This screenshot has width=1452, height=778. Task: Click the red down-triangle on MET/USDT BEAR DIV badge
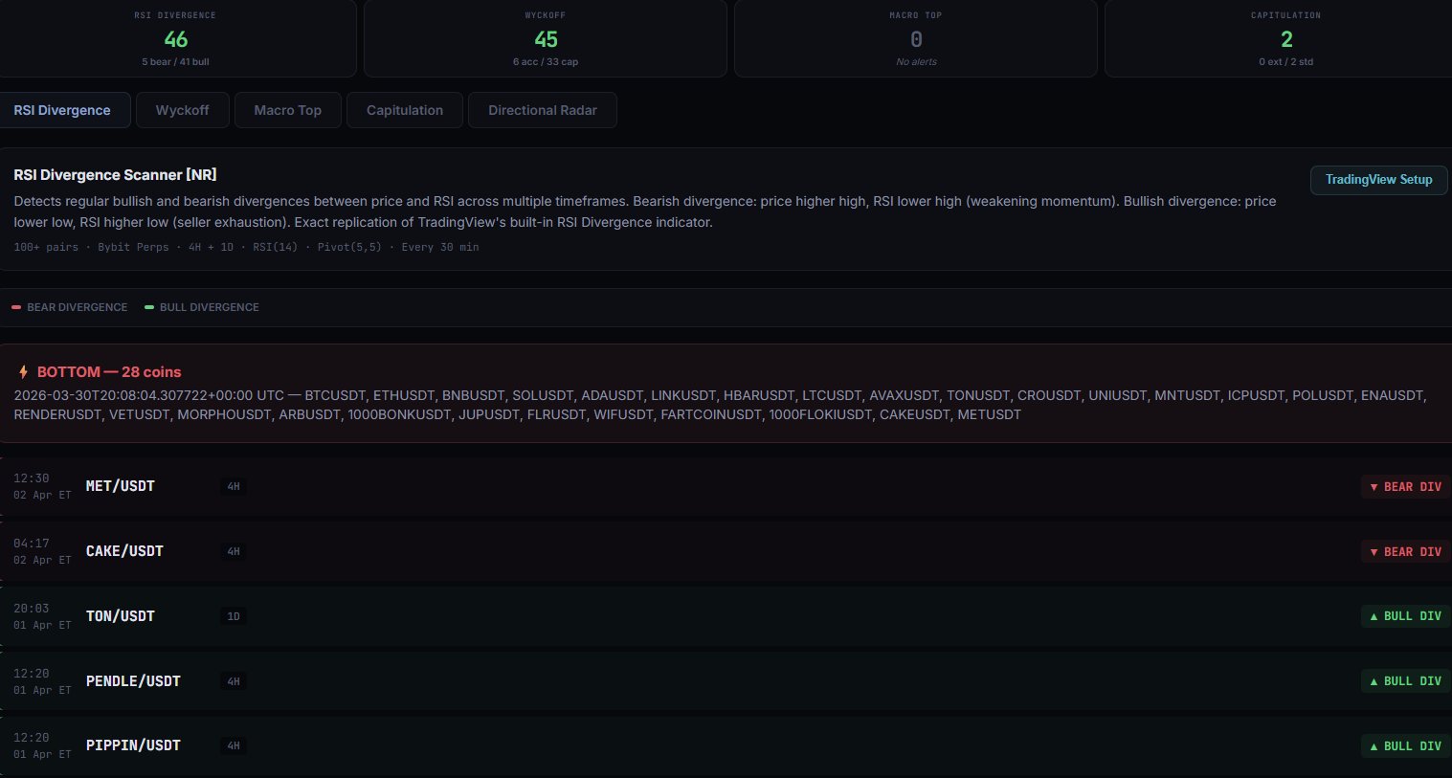(1375, 486)
